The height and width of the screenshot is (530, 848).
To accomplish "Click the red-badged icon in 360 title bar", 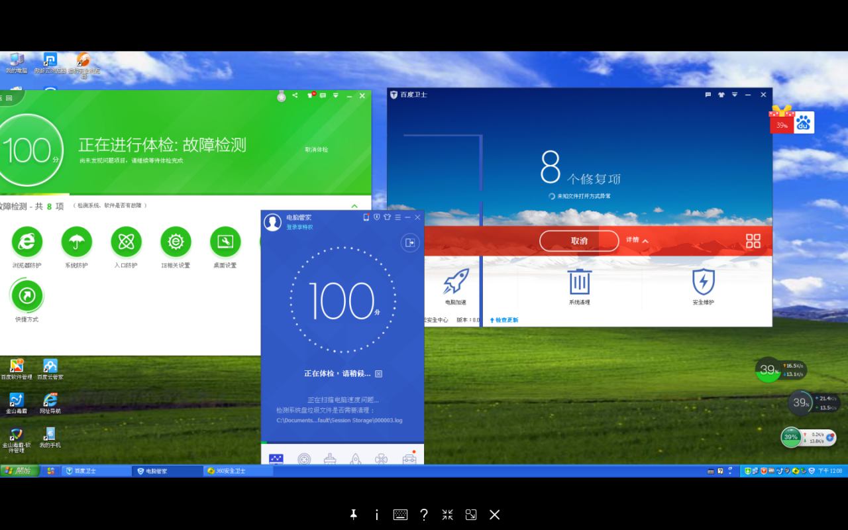I will (x=310, y=95).
